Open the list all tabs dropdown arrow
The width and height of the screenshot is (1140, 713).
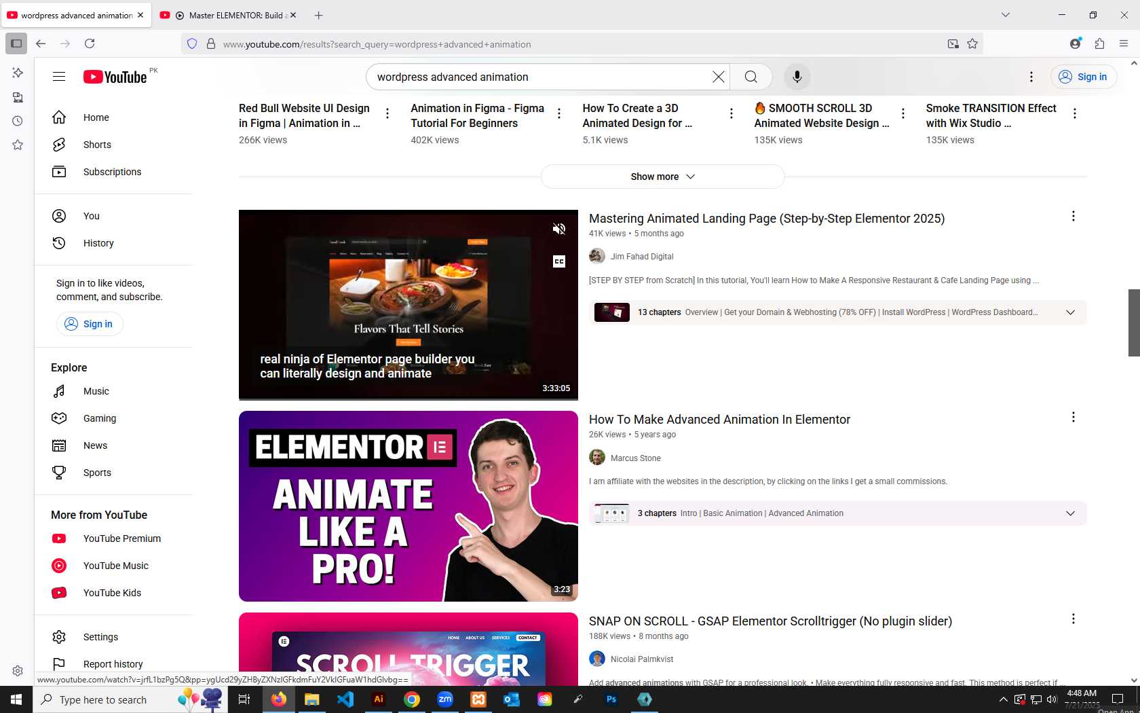[x=1006, y=15]
